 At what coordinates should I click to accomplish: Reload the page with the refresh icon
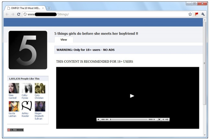click(19, 14)
